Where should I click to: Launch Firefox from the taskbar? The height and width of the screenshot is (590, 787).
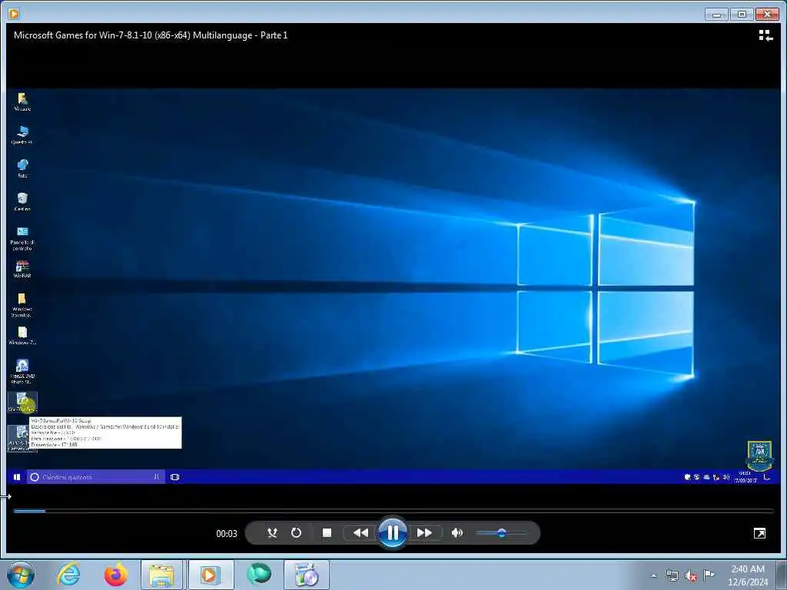[x=115, y=575]
